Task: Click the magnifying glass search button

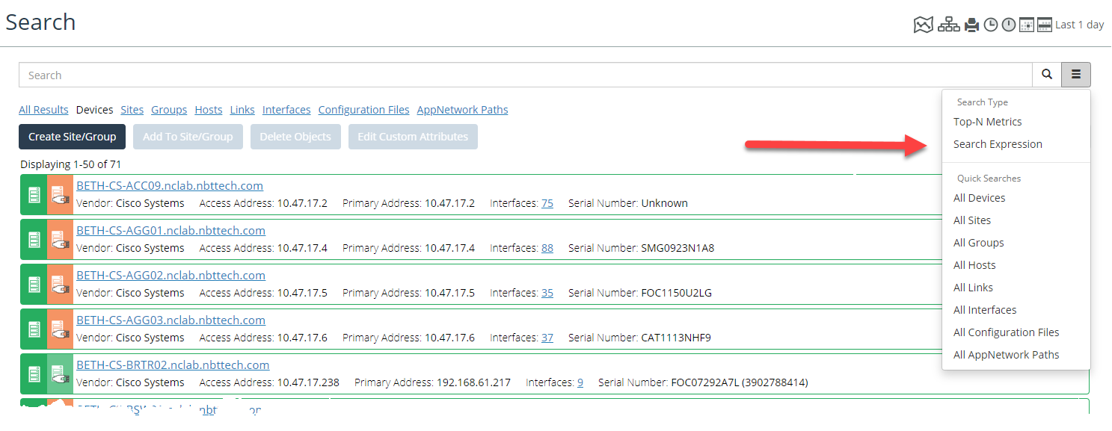Action: point(1047,75)
